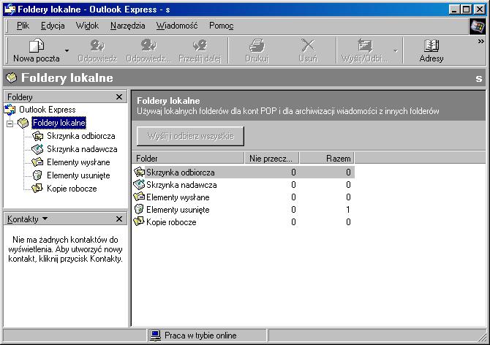This screenshot has width=490, height=345.
Task: Click Skrzynka odbiorcza icon in folder tree
Action: coord(37,136)
